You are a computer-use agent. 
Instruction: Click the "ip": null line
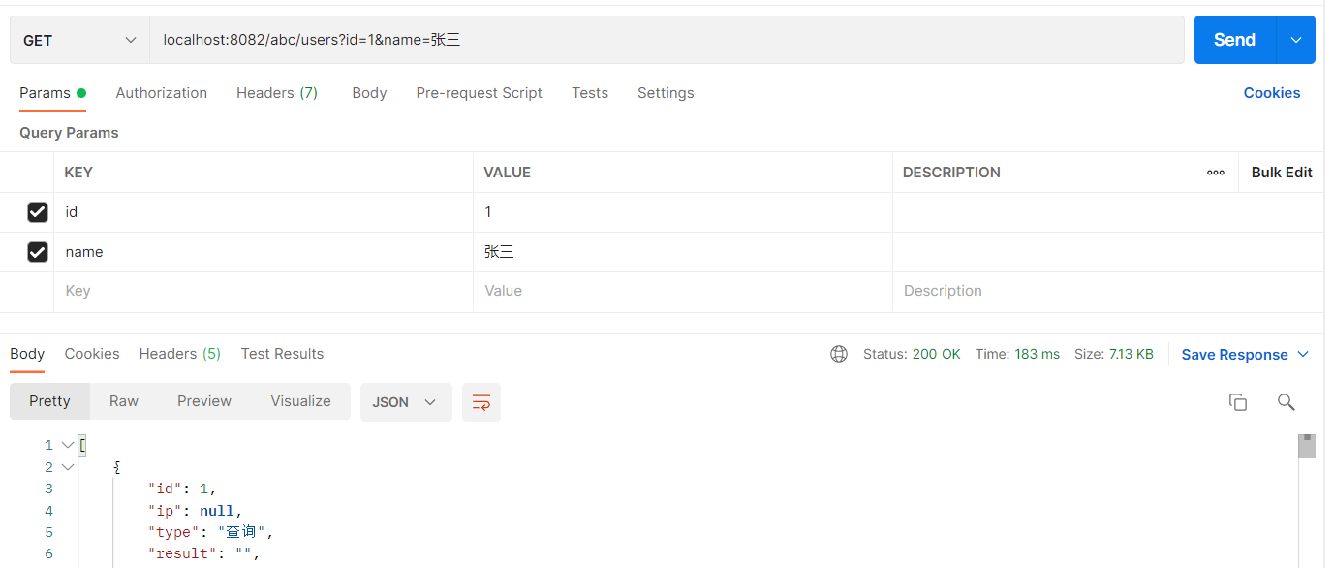pos(195,511)
